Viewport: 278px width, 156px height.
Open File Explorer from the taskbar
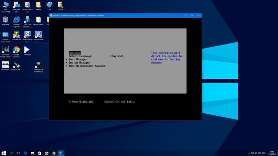(33, 153)
